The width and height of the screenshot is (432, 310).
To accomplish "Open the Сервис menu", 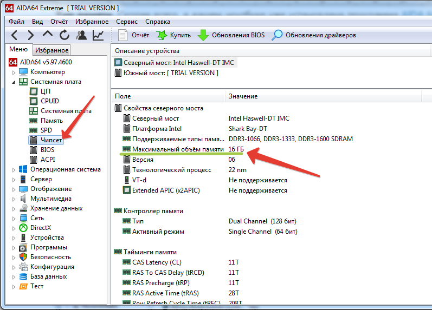I will click(127, 22).
